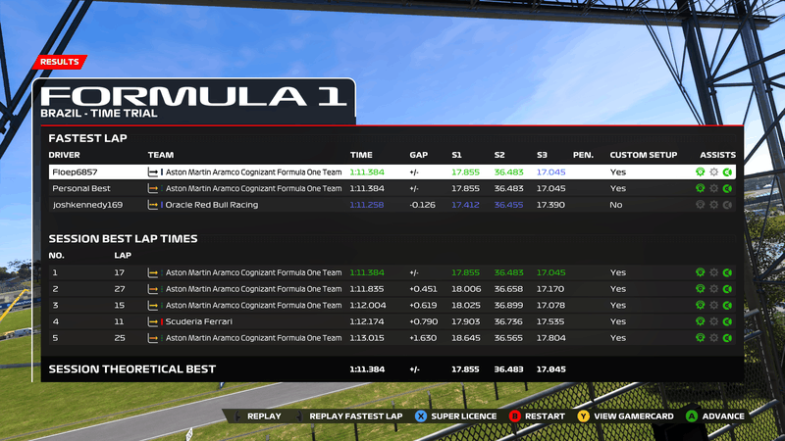The height and width of the screenshot is (441, 785).
Task: Click the rightmost assist icon in lap 25 row
Action: coord(727,338)
